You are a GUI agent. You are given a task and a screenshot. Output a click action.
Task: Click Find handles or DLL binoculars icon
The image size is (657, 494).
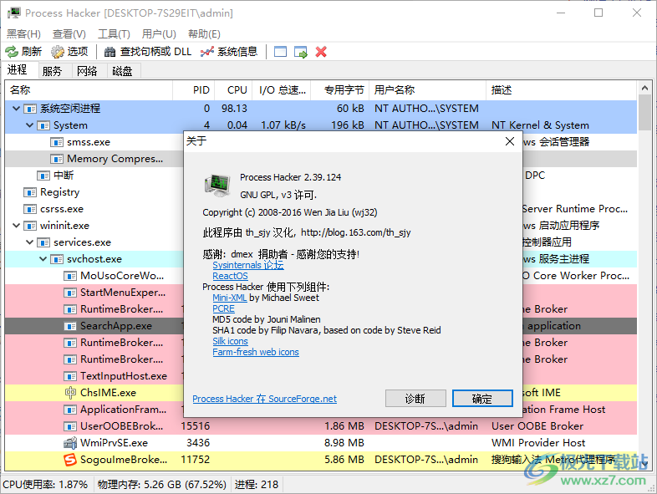point(109,52)
